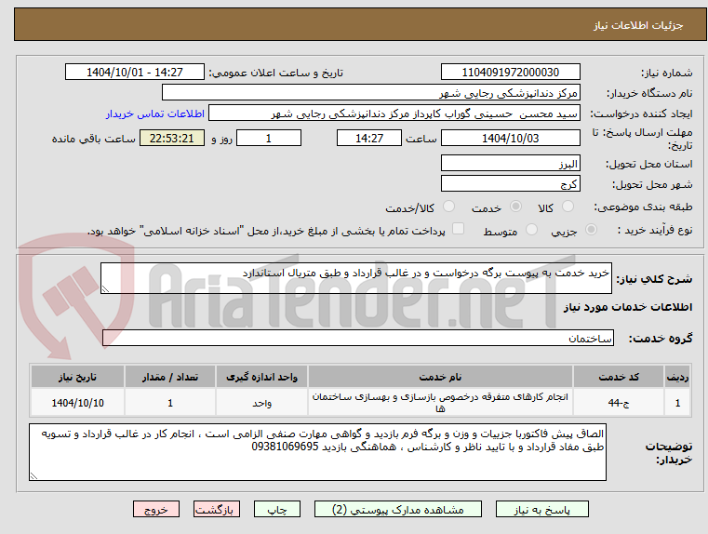This screenshot has width=708, height=534.
Task: Select the خدمت radio option
Action: [x=515, y=207]
